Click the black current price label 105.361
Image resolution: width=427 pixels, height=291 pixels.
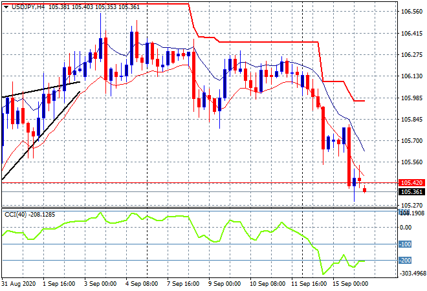tap(411, 192)
